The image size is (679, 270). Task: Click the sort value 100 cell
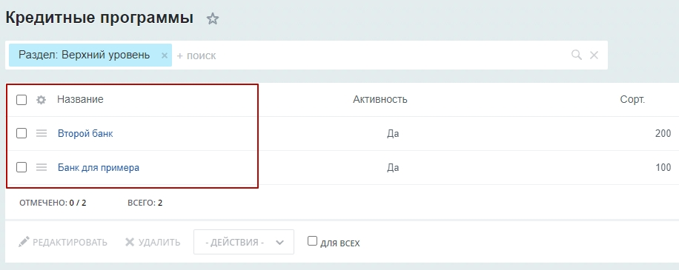coord(663,167)
